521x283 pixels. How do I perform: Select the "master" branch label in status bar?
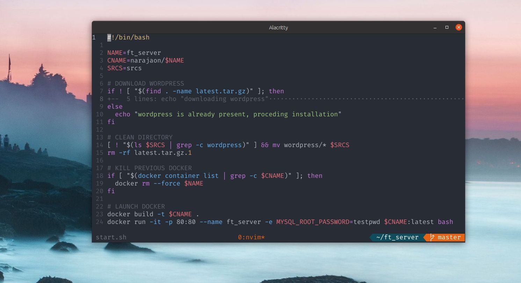tap(449, 237)
